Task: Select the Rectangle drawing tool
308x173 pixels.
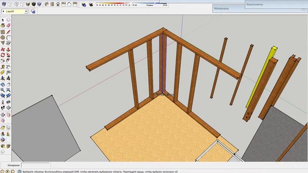Action: tap(3, 32)
